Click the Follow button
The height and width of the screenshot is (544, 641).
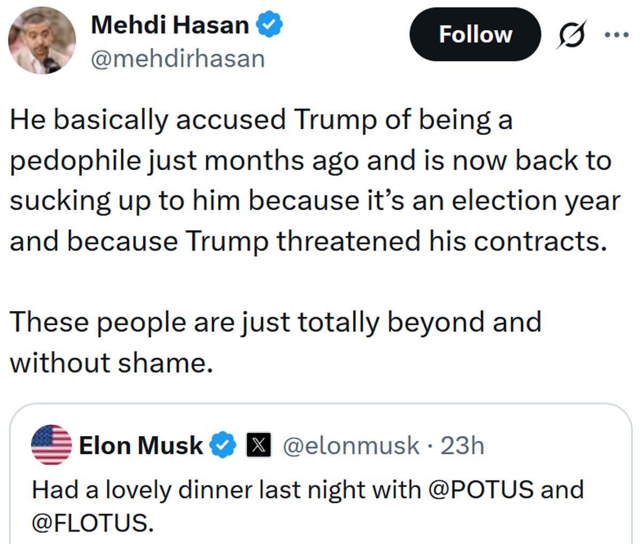[474, 35]
